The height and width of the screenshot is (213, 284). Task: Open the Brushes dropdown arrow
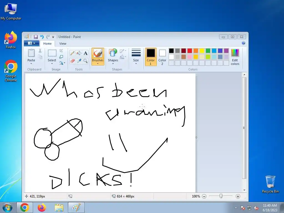coord(98,64)
